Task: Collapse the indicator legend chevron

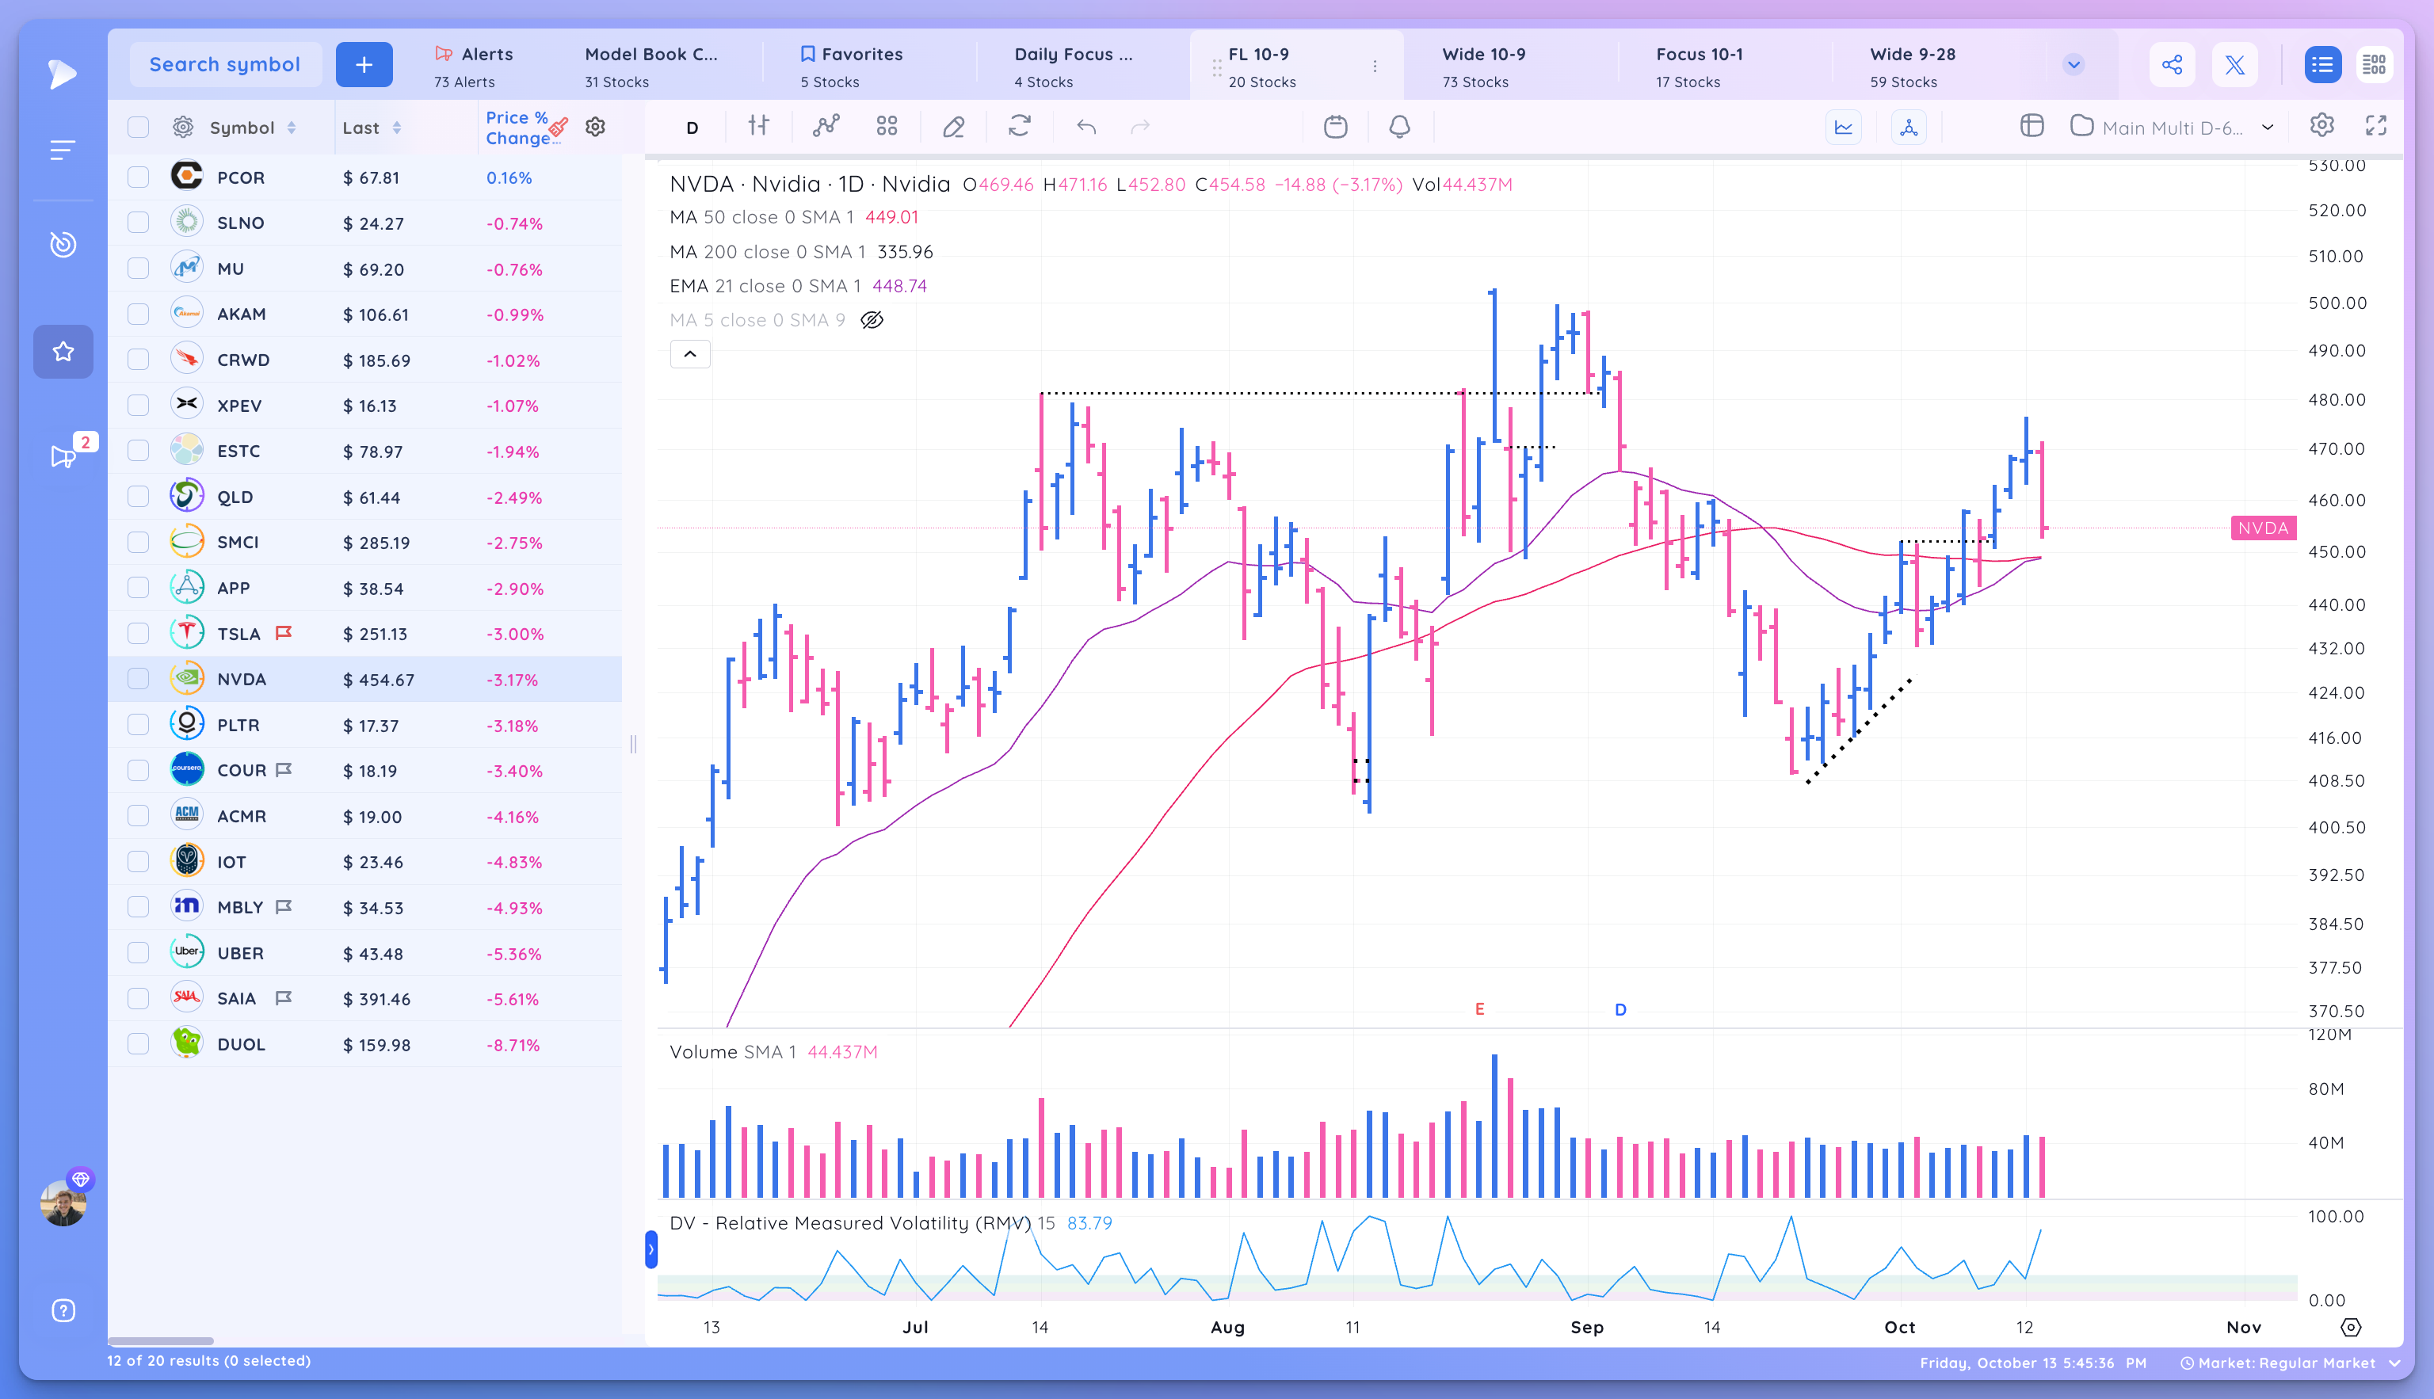Action: pyautogui.click(x=690, y=355)
